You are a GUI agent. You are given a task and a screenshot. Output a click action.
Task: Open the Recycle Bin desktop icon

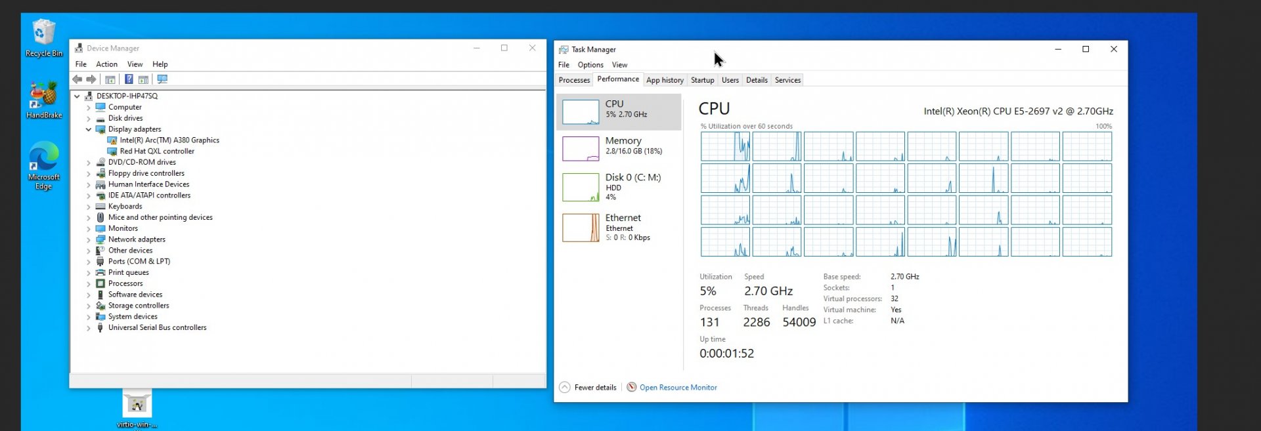pos(43,38)
